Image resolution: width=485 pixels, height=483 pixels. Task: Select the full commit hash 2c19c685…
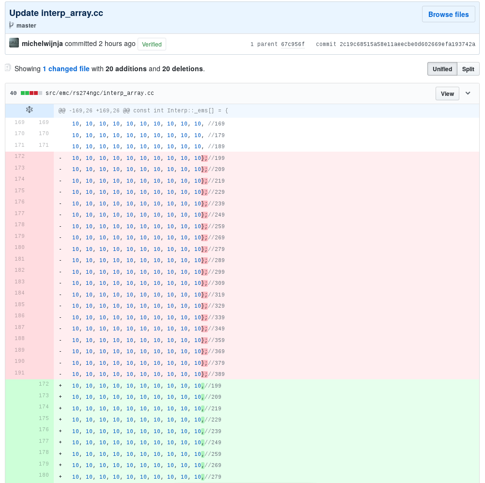tap(407, 44)
